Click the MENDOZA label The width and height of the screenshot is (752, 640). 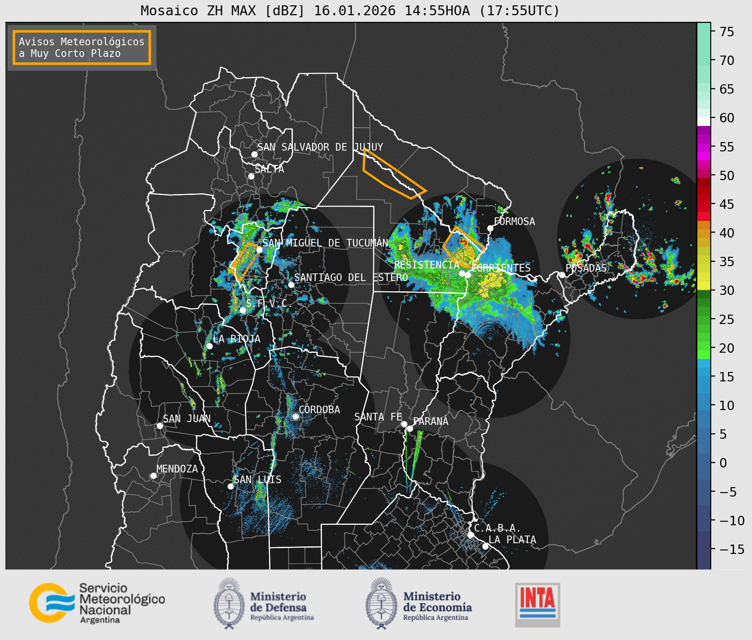[x=177, y=469]
